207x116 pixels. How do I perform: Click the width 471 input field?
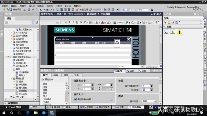pos(106,85)
